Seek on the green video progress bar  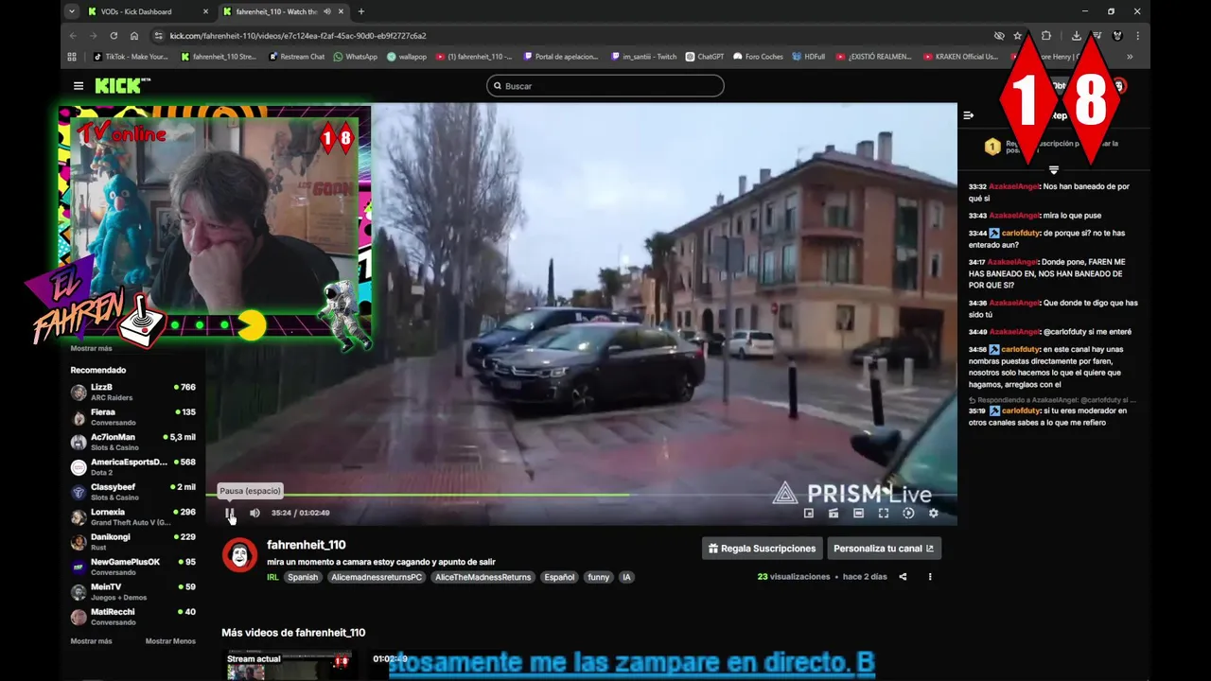tap(582, 495)
